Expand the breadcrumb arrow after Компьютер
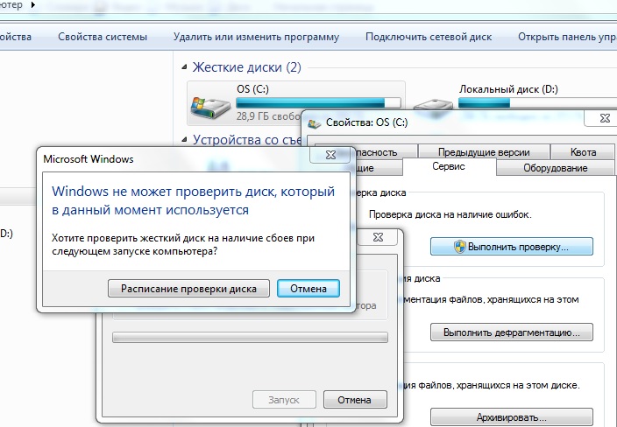The height and width of the screenshot is (427, 617). coord(33,5)
